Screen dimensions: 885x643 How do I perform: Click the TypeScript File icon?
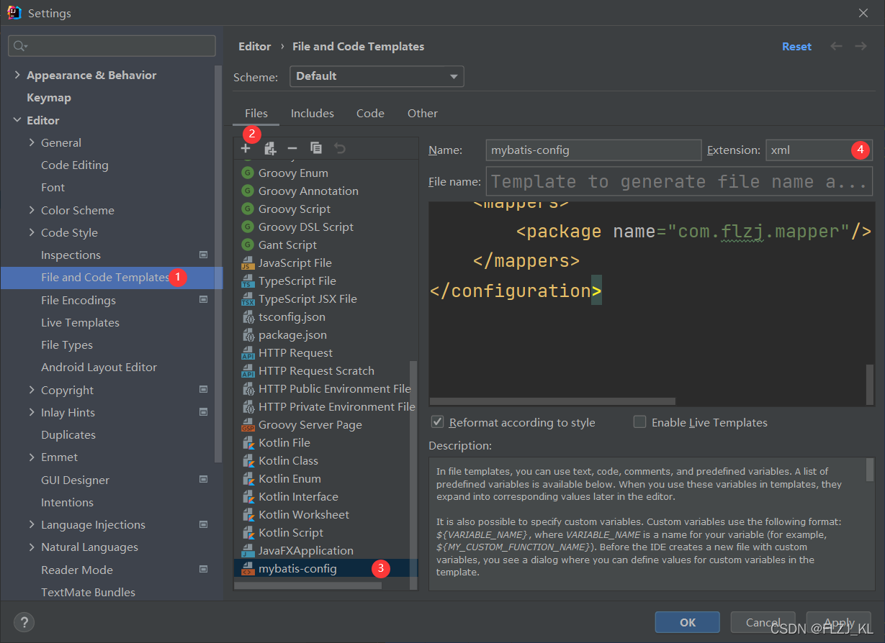(x=248, y=281)
